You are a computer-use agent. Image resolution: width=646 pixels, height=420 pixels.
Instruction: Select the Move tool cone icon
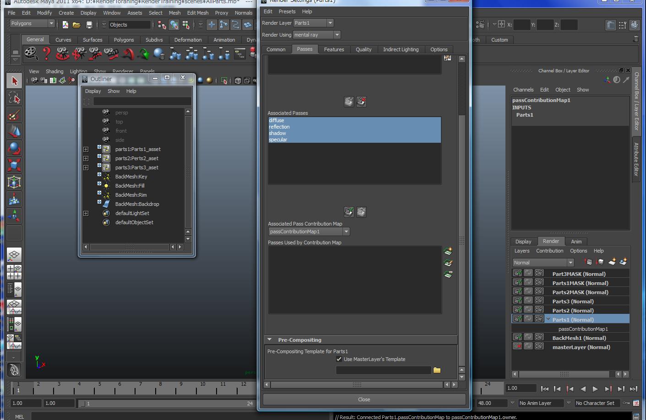[14, 132]
